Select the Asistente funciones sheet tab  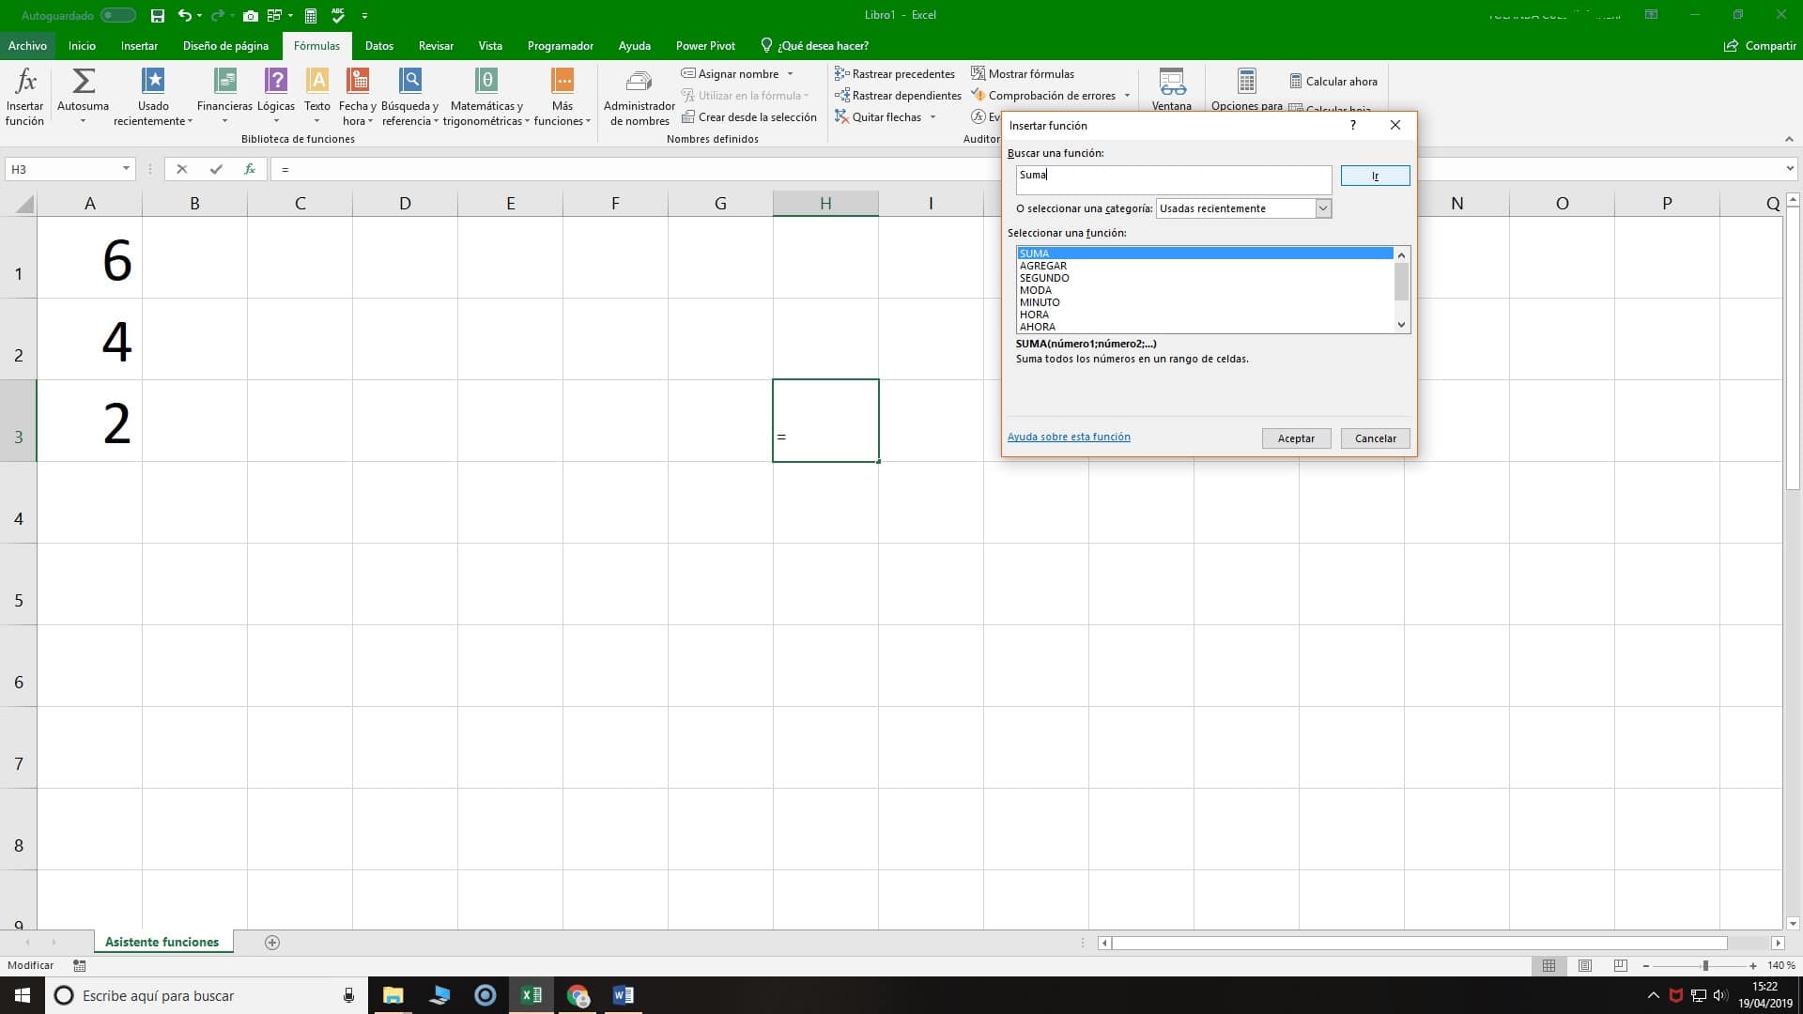click(162, 942)
